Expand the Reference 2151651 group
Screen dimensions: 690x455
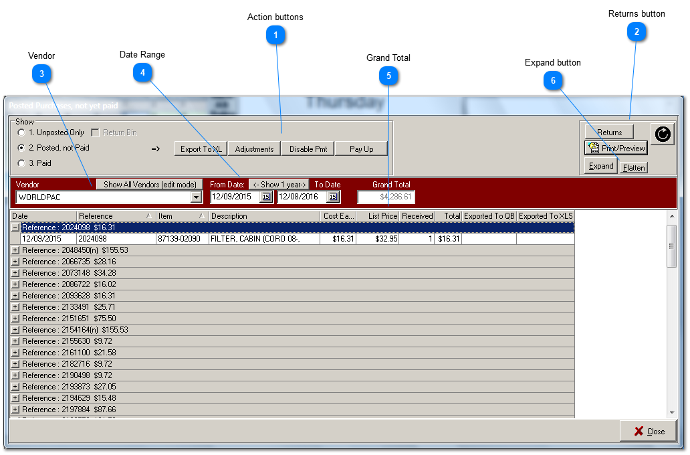point(15,318)
